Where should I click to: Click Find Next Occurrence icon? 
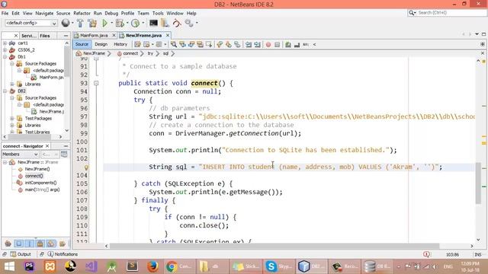191,44
